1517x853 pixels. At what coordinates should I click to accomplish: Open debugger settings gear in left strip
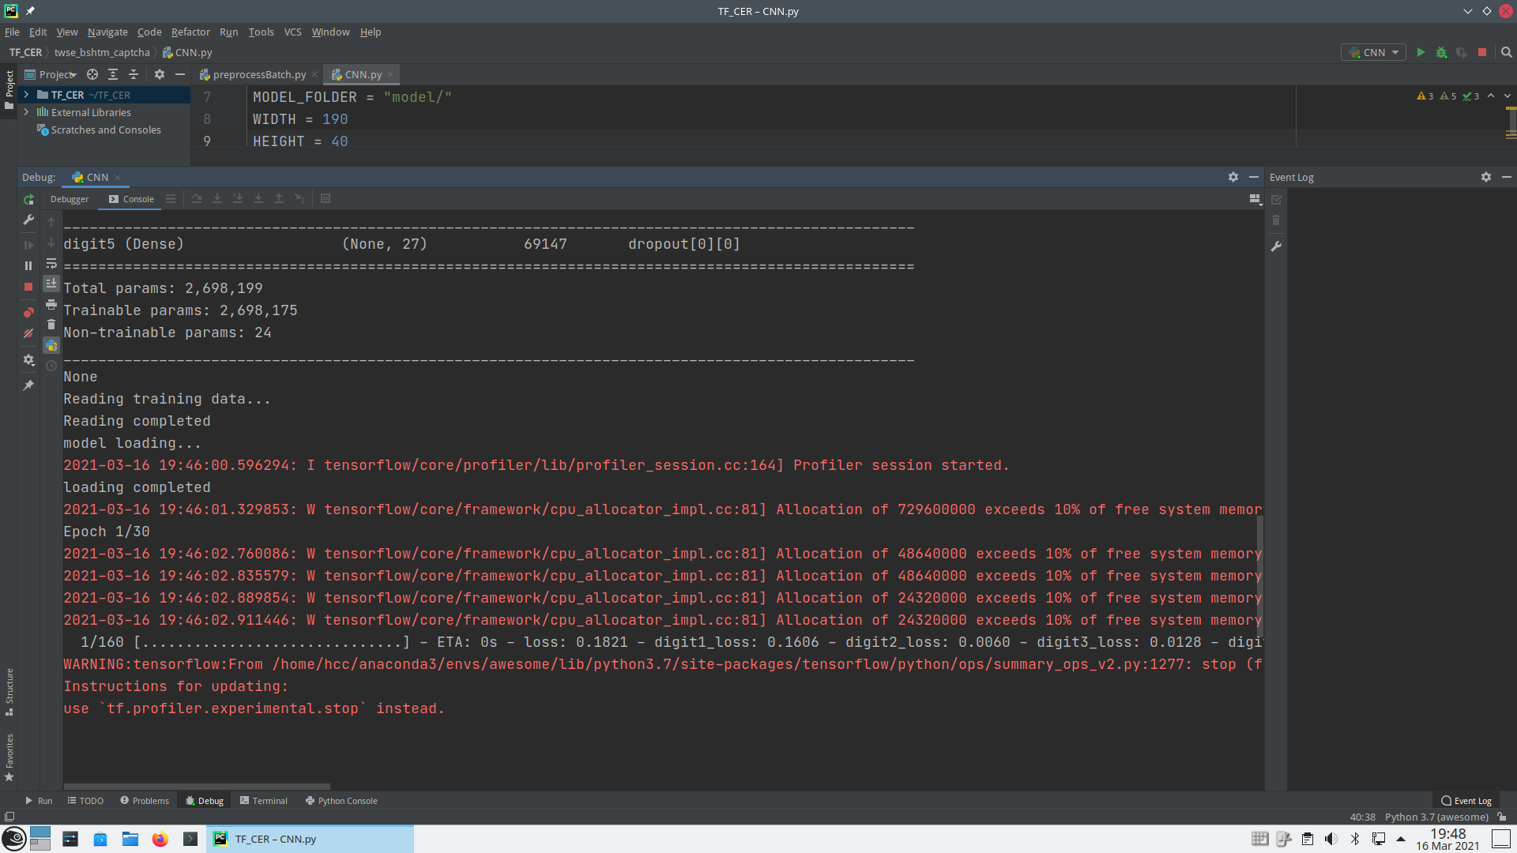pyautogui.click(x=28, y=359)
